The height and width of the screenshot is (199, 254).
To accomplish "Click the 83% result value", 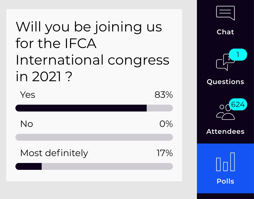I will click(164, 95).
